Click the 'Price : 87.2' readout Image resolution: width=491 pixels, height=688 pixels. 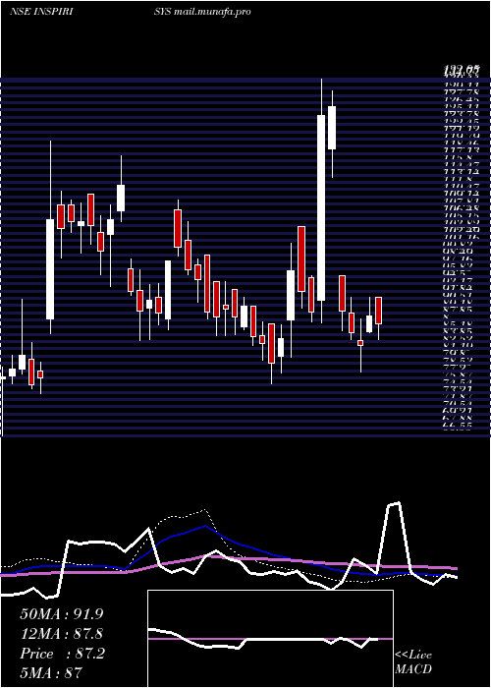pos(62,654)
